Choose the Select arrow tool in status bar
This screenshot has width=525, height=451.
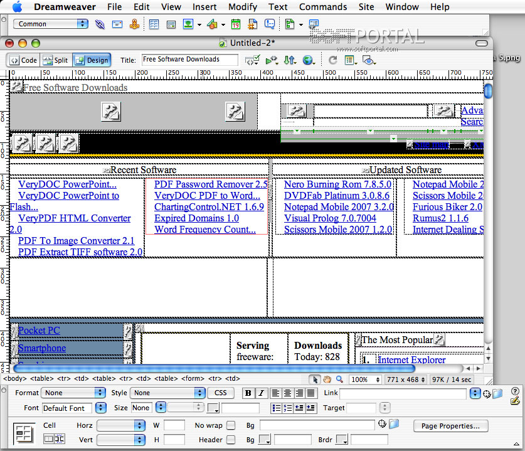coord(315,379)
